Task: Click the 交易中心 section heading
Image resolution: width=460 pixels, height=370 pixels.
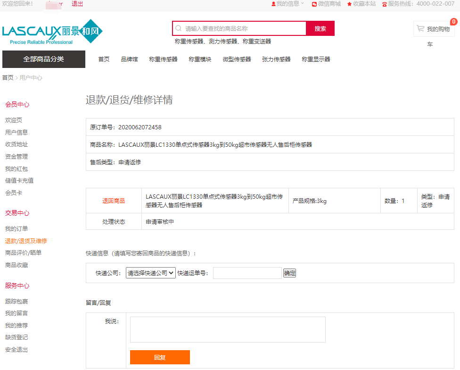Action: [x=17, y=213]
